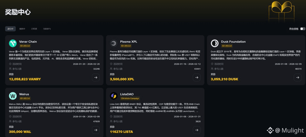
Task: Select the 进行中 tab
Action: (10, 29)
